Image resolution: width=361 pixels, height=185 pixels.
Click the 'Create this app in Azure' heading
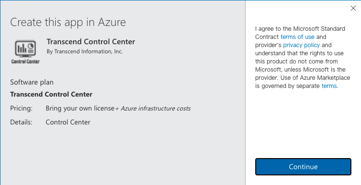[x=68, y=22]
